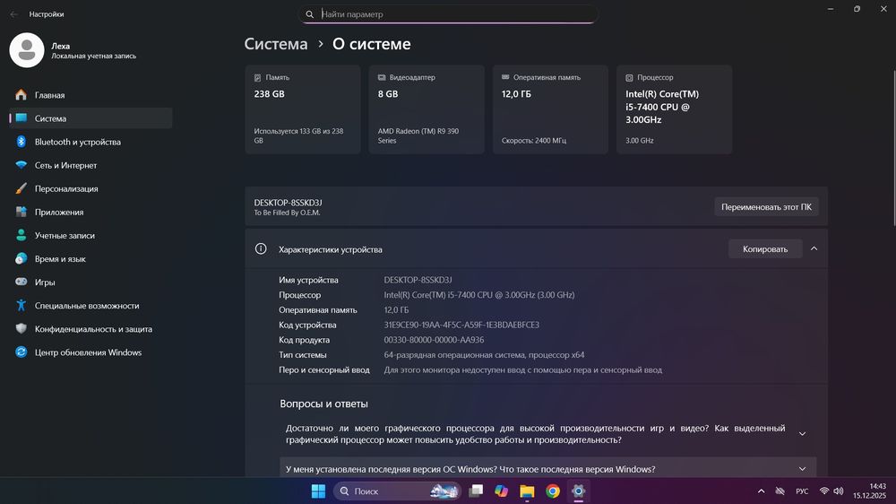Image resolution: width=896 pixels, height=504 pixels.
Task: Click the taskbar Поиск search box
Action: 398,491
